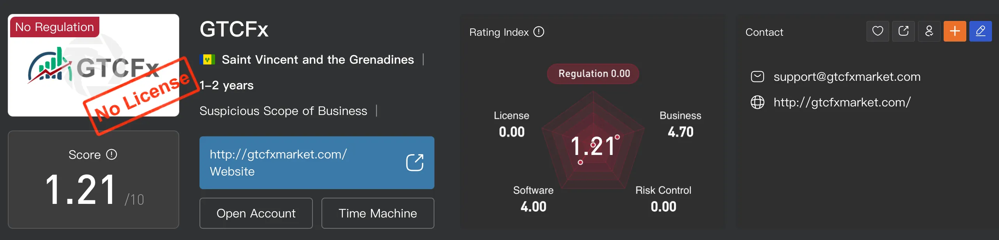Screen dimensions: 999x240
Task: Click the Regulation 0.00 pill label
Action: 593,74
